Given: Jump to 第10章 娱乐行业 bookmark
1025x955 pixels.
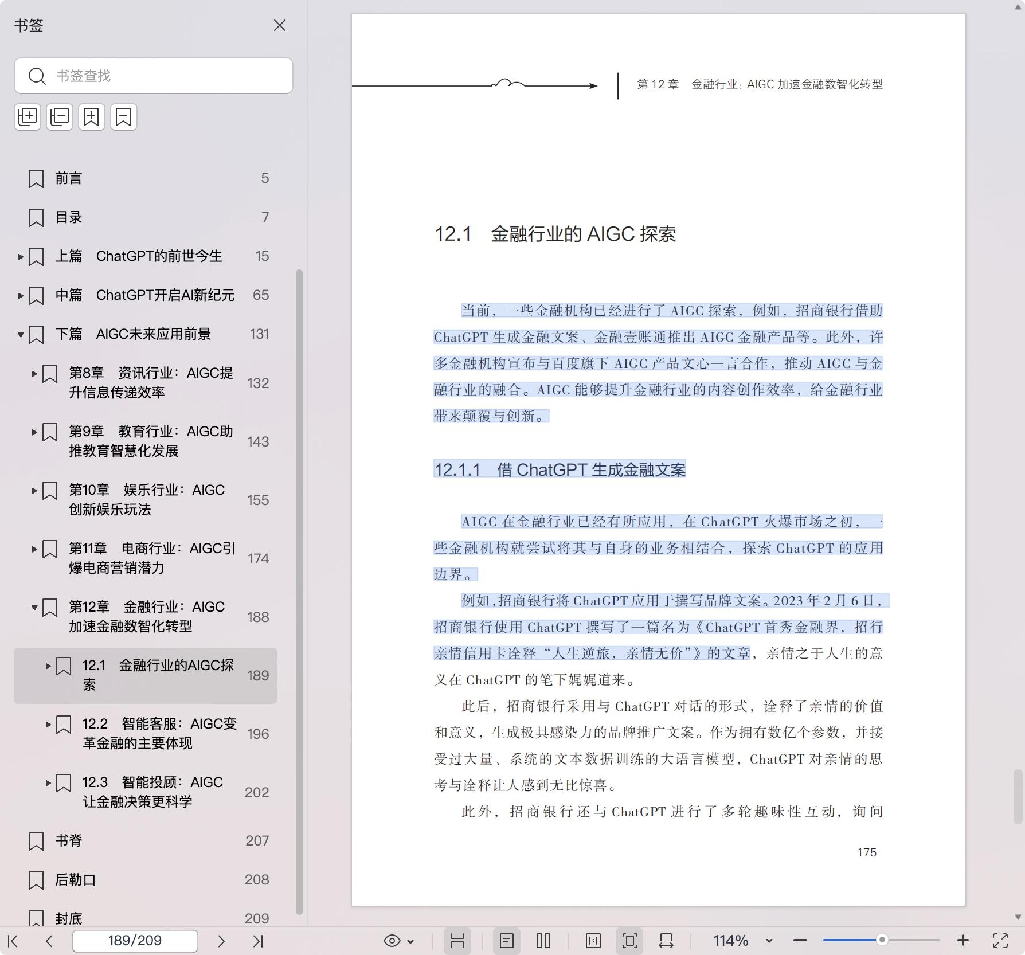Looking at the screenshot, I should [147, 500].
